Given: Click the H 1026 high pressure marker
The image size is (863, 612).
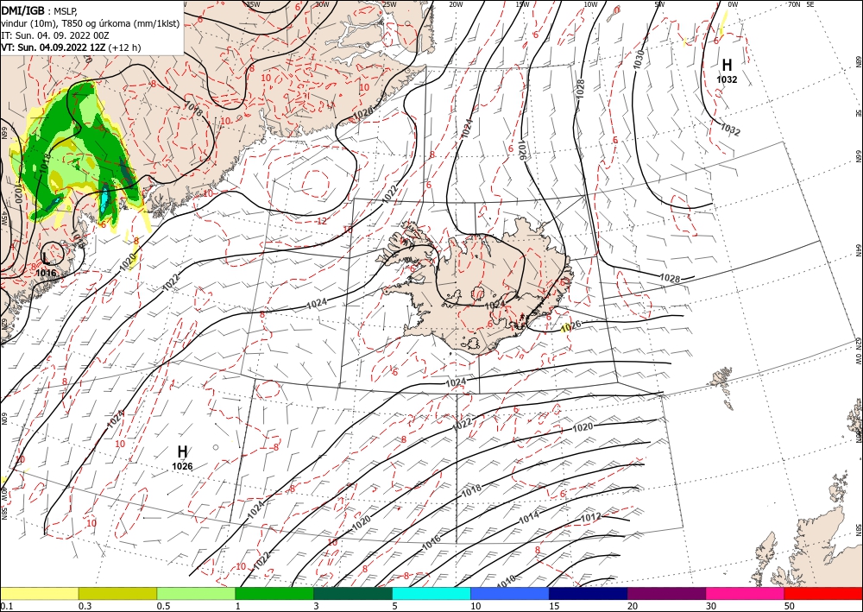Looking at the screenshot, I should [x=182, y=457].
